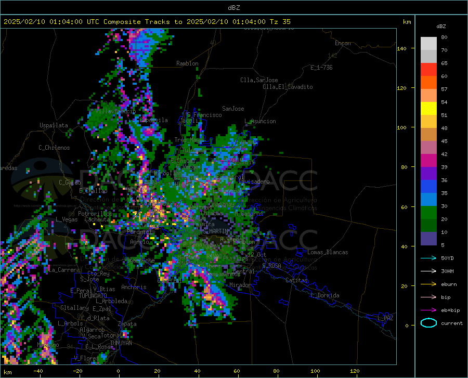This screenshot has height=378, width=468.
Task: Select the blue 35 dBZ color swatch
Action: (428, 187)
